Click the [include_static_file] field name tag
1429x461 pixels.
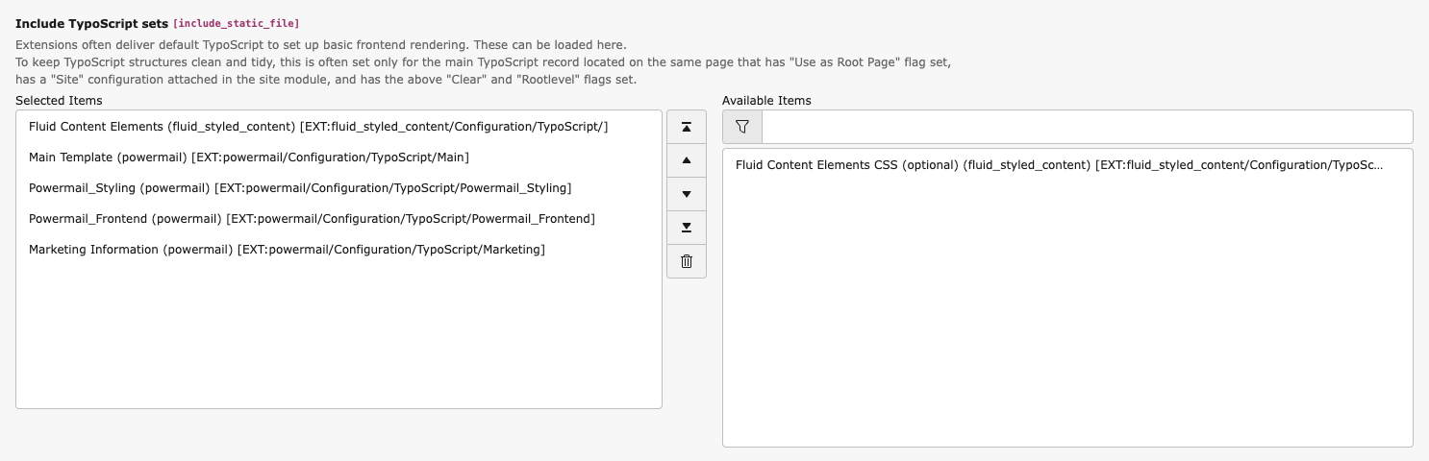pos(236,22)
